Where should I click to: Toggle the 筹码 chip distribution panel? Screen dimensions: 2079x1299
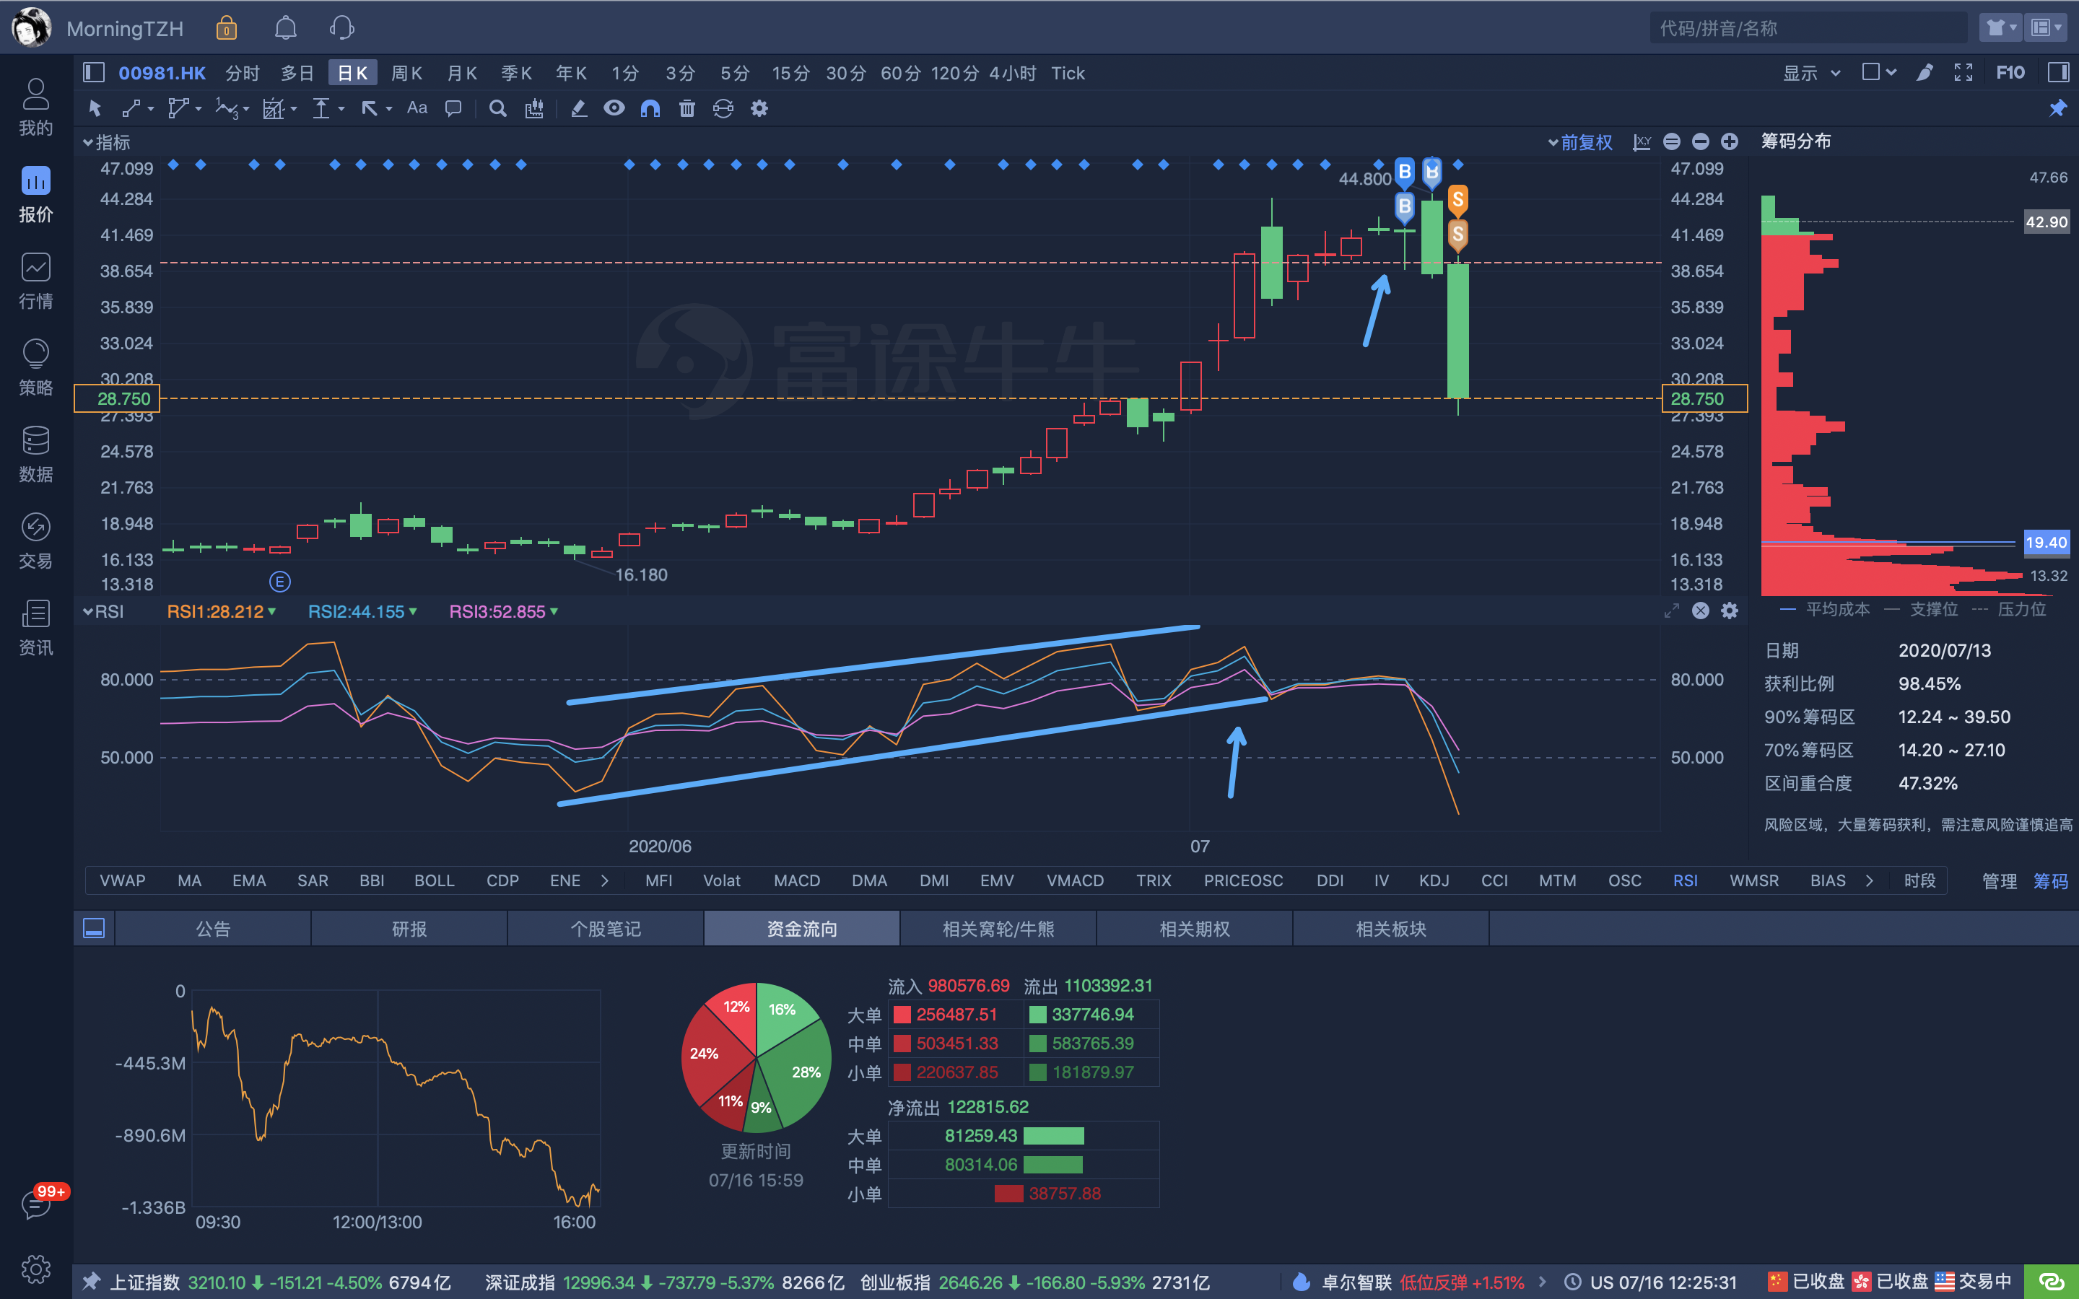click(x=2051, y=880)
